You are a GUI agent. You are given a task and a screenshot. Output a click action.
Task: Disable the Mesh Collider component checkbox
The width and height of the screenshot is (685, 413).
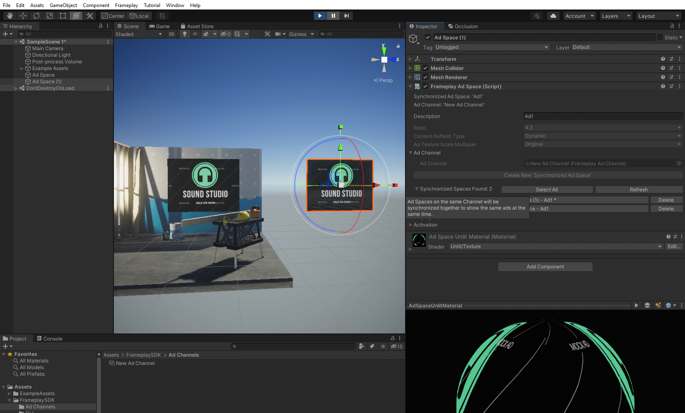coord(425,68)
